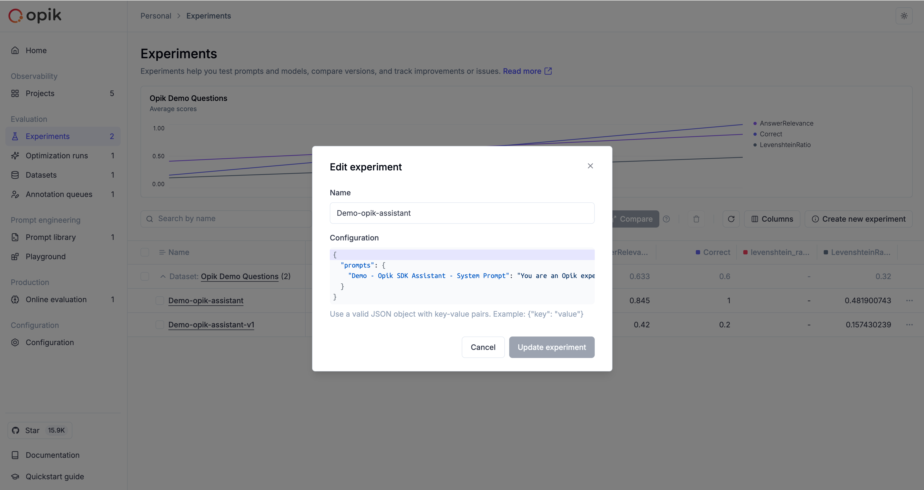Screen dimensions: 924x490
Task: Click the Read more external link
Action: (527, 71)
